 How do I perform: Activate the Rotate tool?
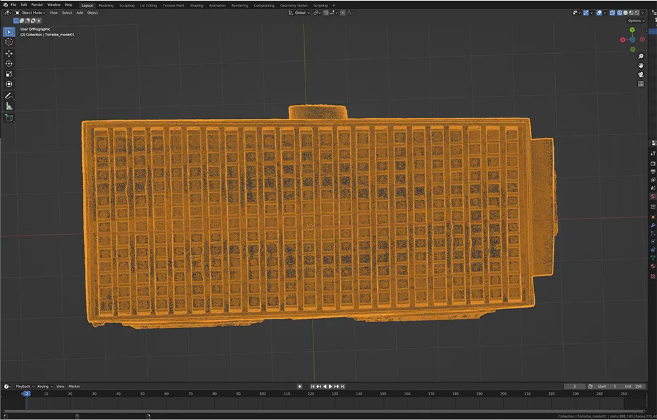(x=9, y=63)
